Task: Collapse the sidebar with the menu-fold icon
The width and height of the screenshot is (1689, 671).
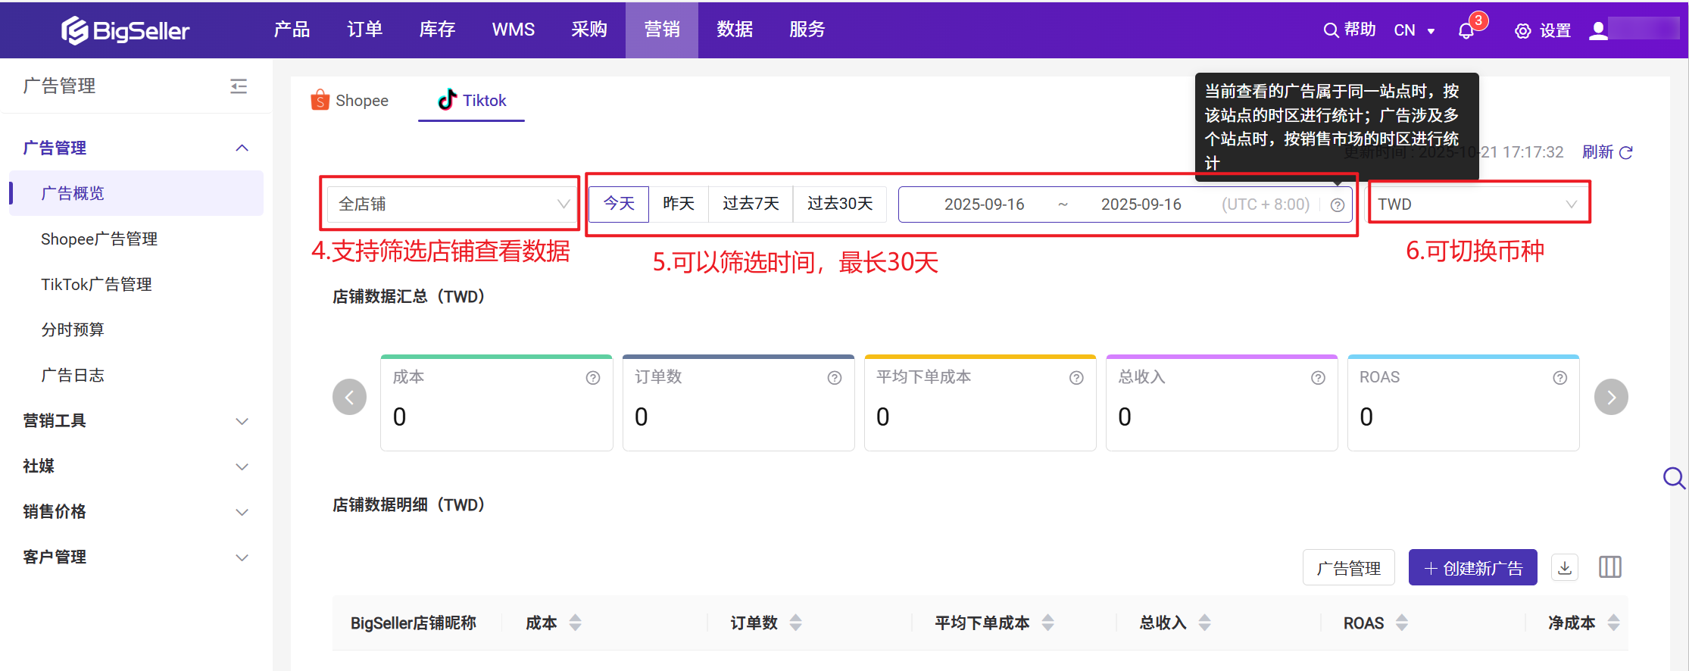Action: click(x=239, y=86)
